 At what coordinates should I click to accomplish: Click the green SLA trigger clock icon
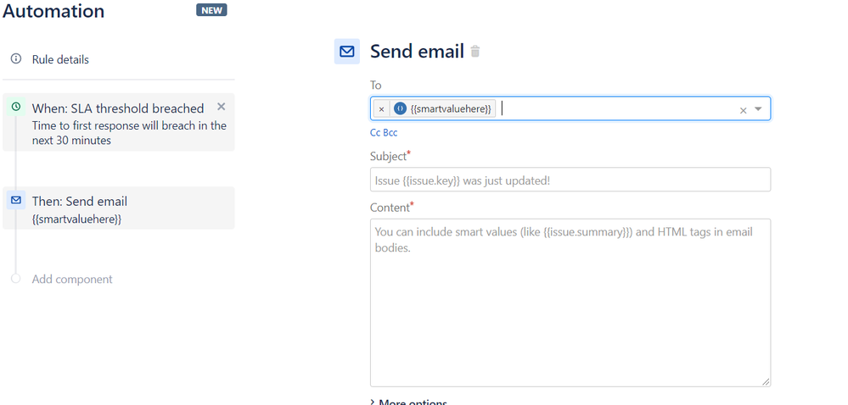[15, 107]
